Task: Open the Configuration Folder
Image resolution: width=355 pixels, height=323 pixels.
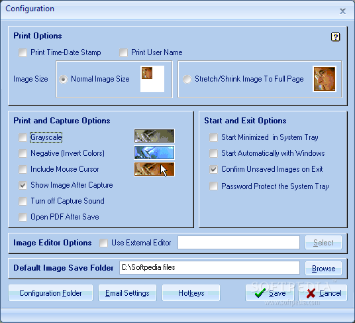Action: point(50,293)
